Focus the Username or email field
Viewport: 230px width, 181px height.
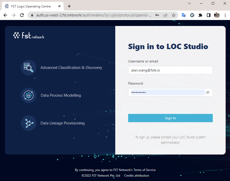tap(170, 70)
